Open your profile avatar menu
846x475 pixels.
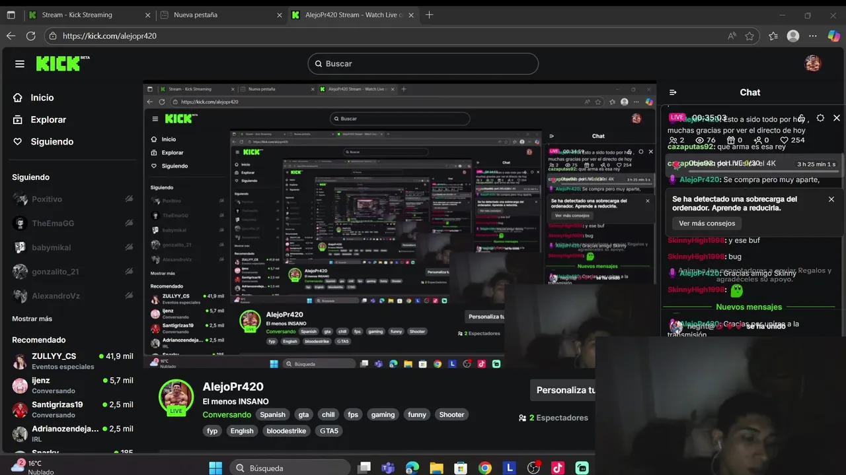[x=813, y=63]
